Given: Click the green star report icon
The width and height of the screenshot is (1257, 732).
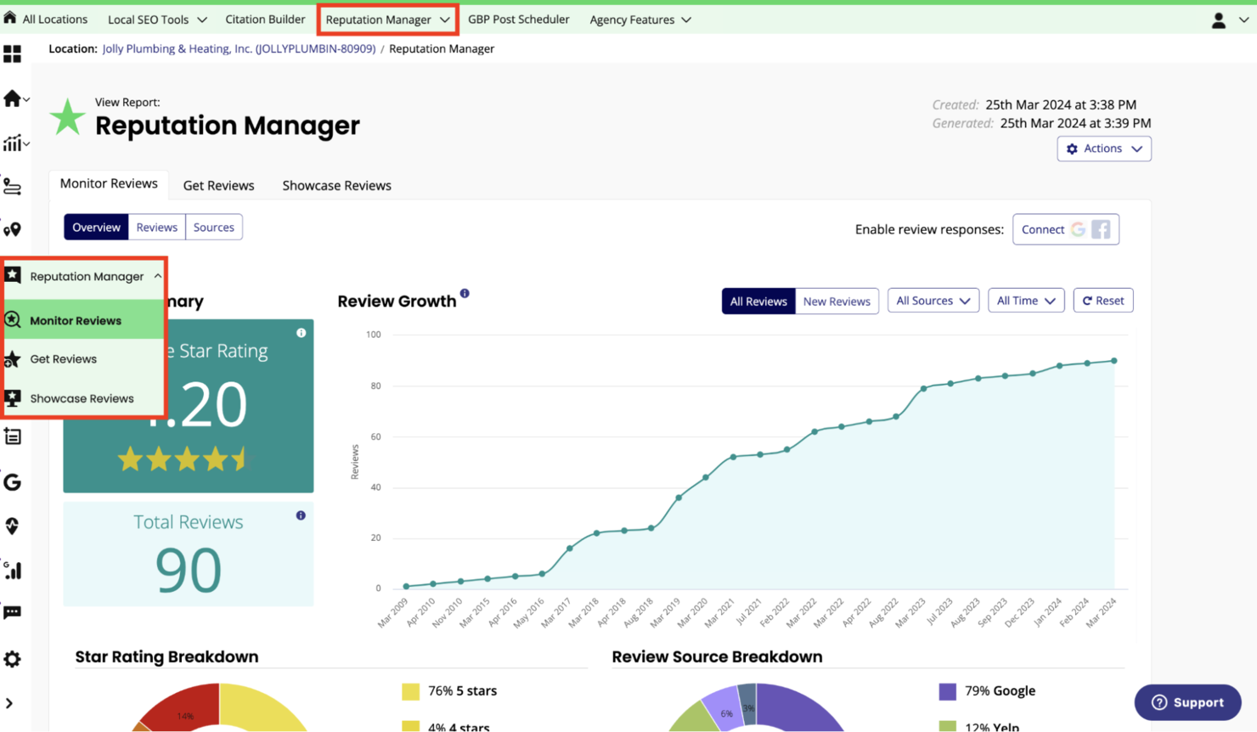Looking at the screenshot, I should click(x=67, y=117).
